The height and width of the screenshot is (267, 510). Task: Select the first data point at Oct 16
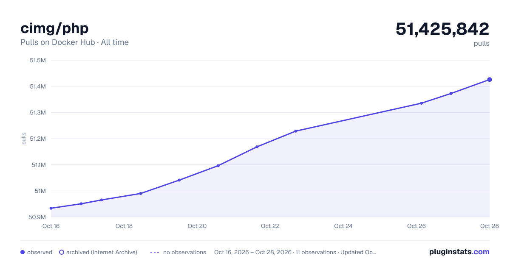(51, 208)
